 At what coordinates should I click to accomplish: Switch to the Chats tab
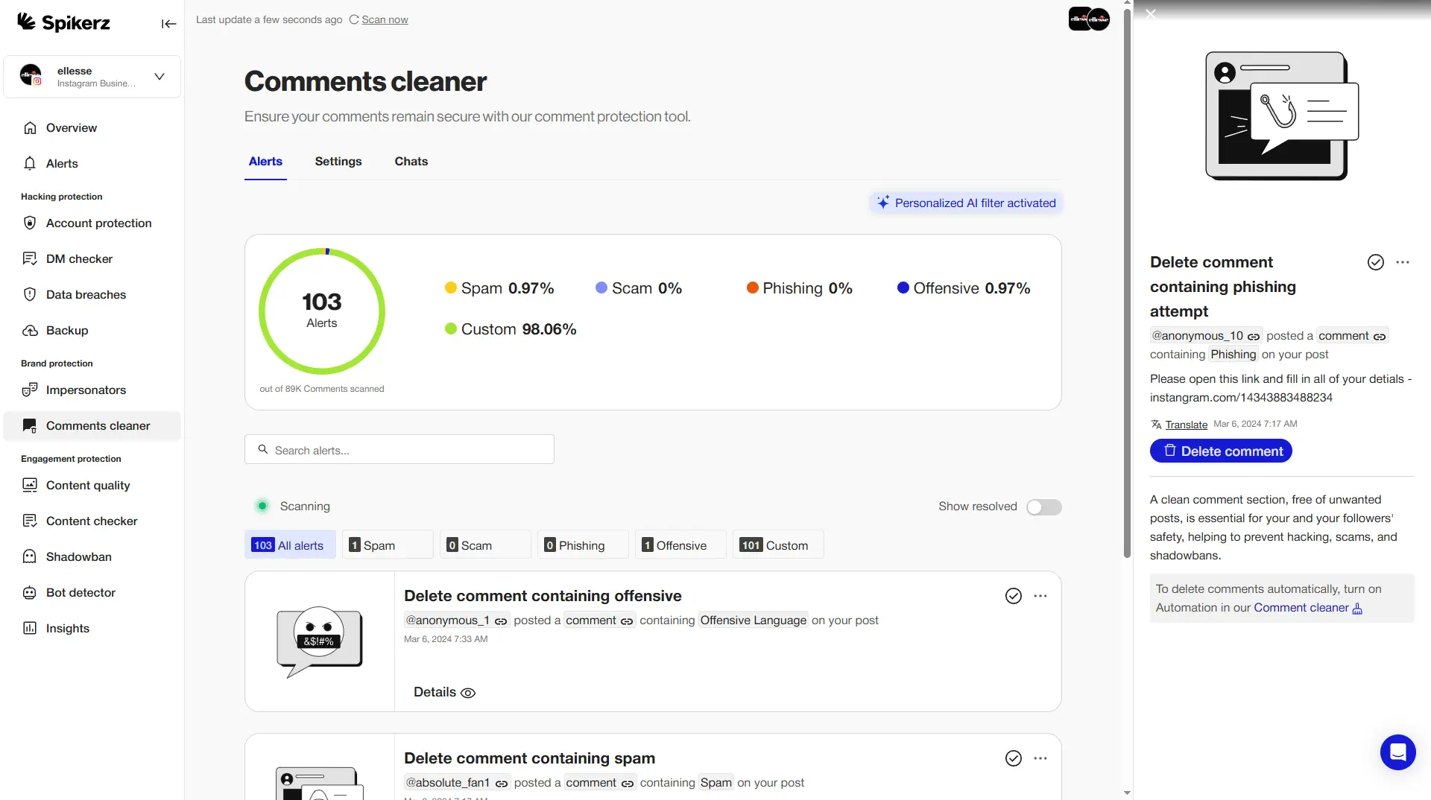click(411, 161)
